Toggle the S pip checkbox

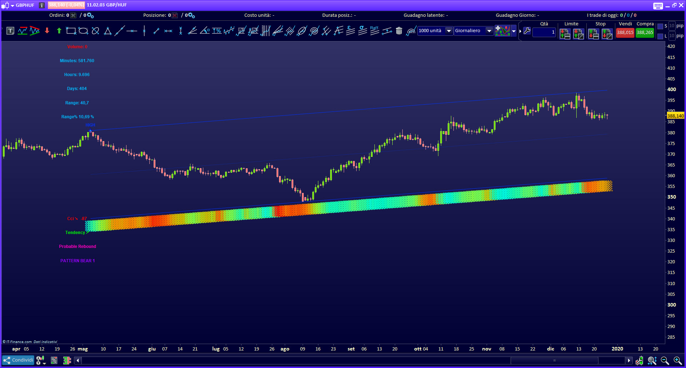point(660,26)
